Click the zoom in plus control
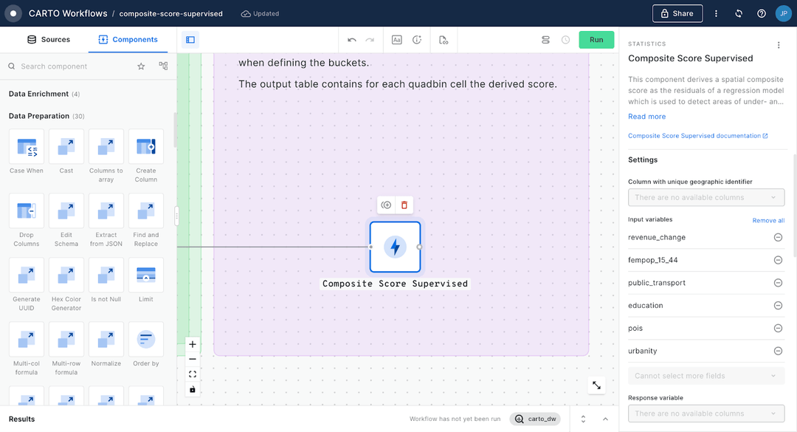The height and width of the screenshot is (432, 797). point(193,344)
